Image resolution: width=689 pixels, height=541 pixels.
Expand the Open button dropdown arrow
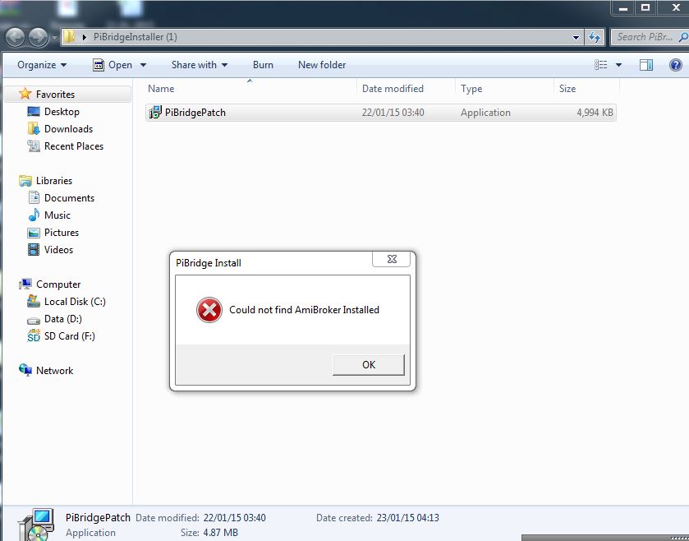(x=143, y=65)
